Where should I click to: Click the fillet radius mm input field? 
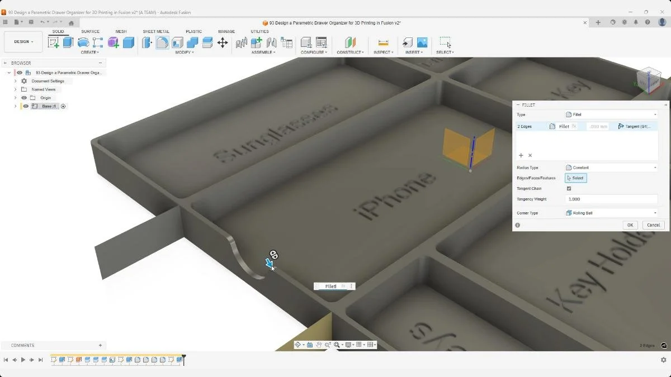pyautogui.click(x=598, y=127)
